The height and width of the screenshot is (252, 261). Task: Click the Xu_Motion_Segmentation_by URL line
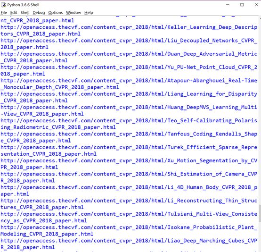pos(129,160)
